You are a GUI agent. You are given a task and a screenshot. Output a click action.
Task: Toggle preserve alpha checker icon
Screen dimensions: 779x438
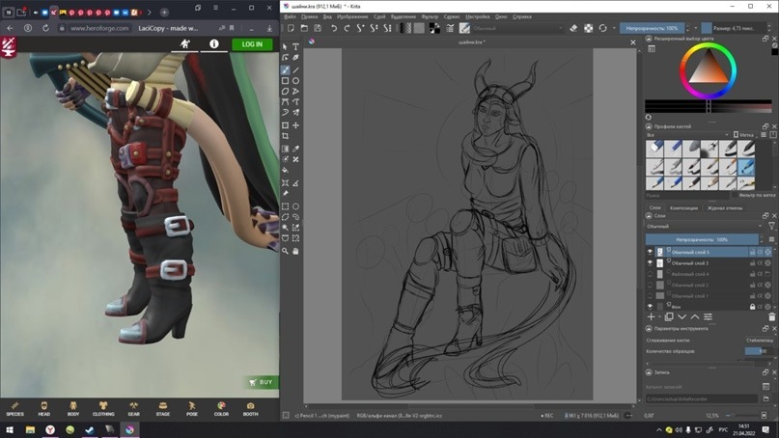click(588, 28)
